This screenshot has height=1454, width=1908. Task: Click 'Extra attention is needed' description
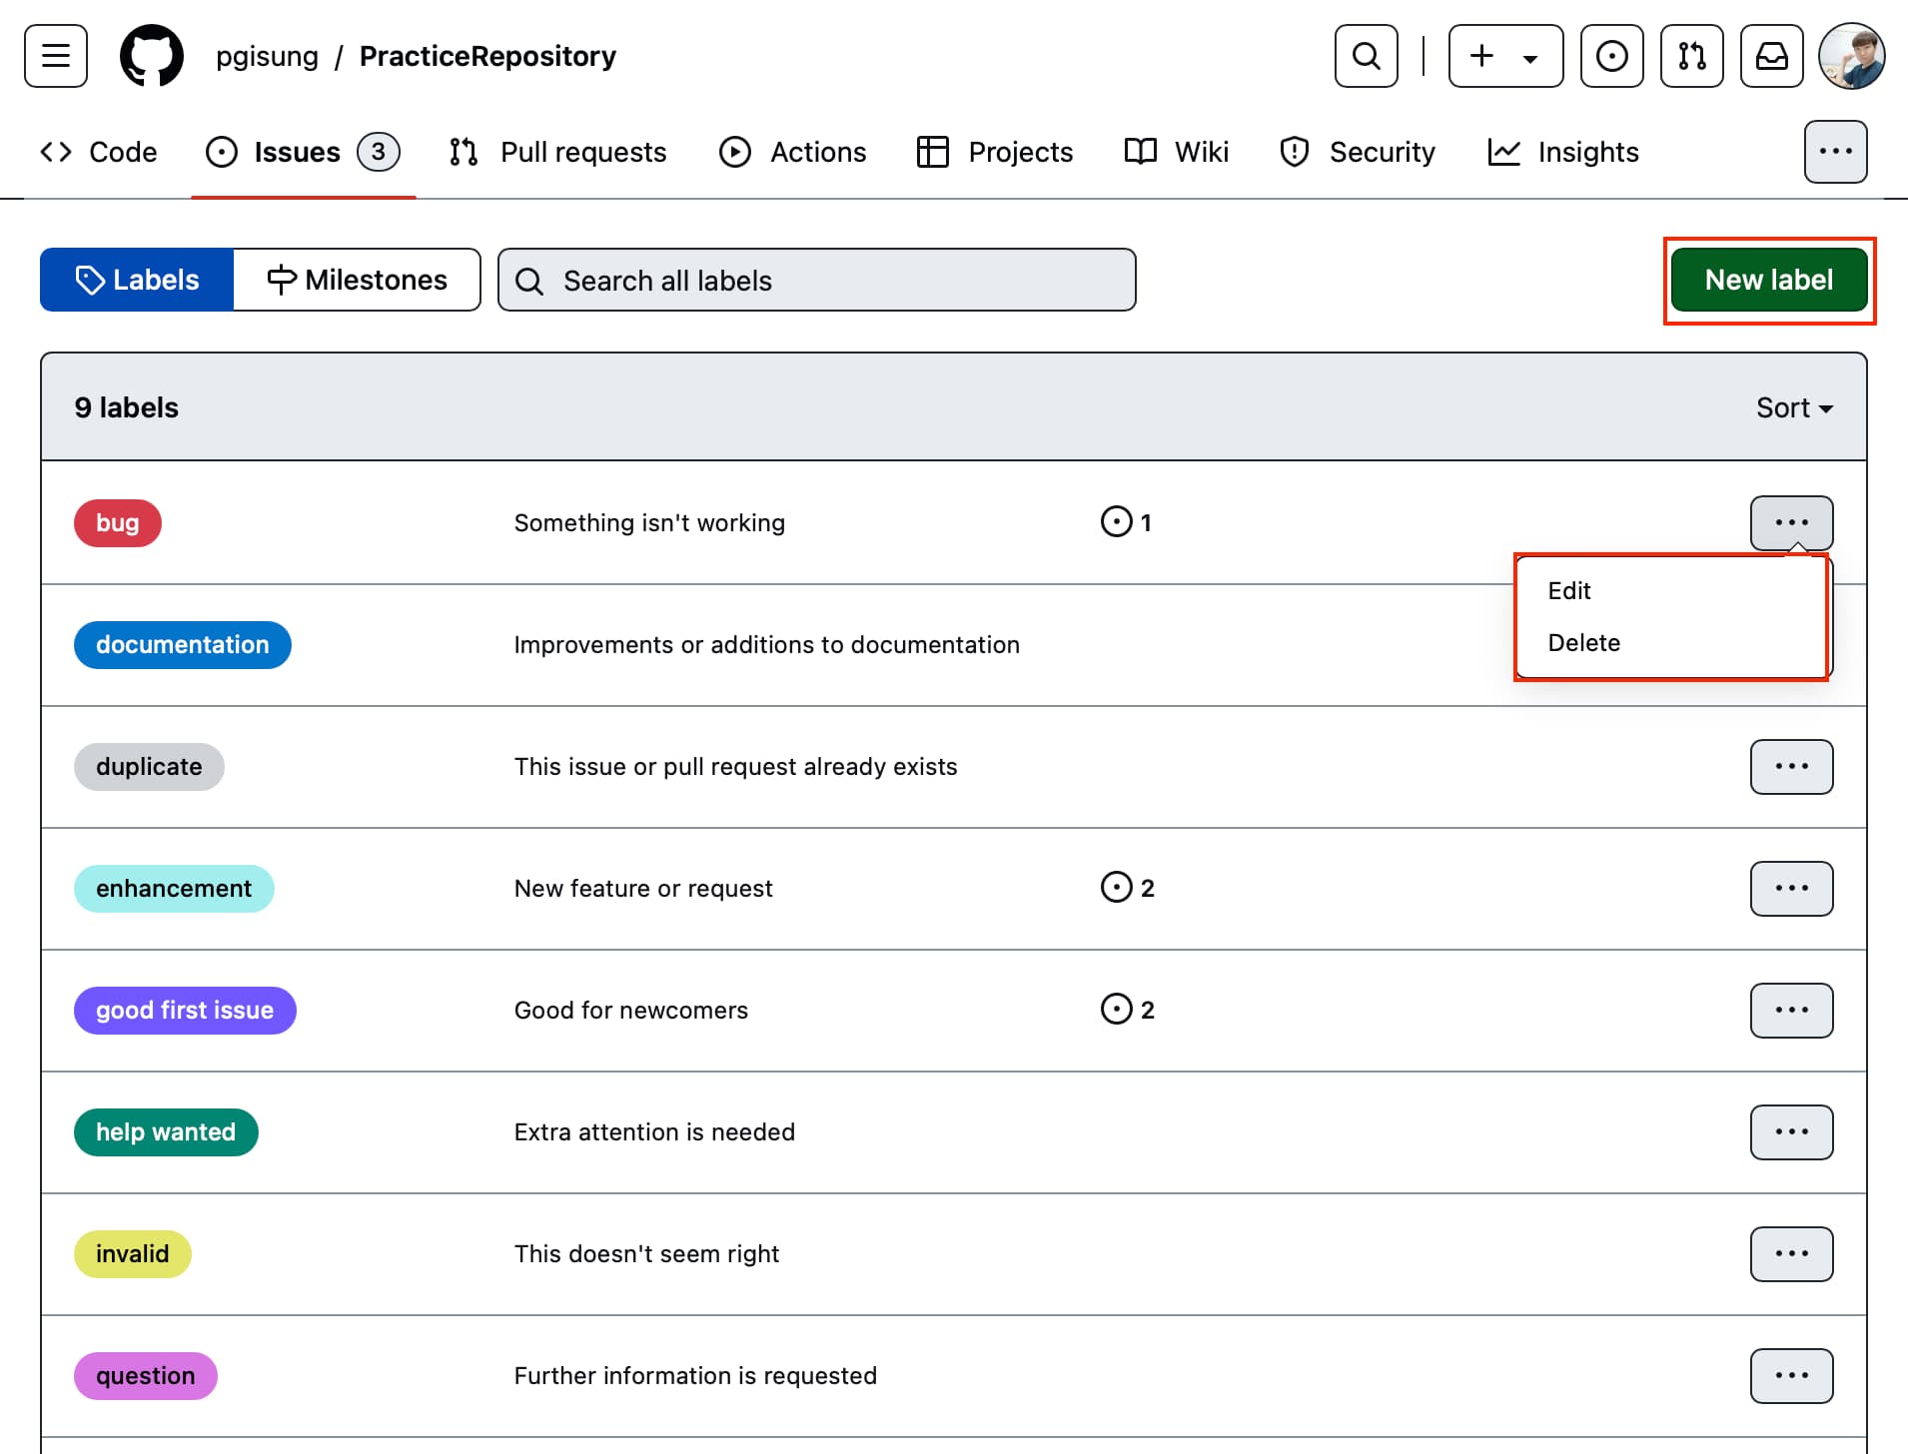(654, 1131)
